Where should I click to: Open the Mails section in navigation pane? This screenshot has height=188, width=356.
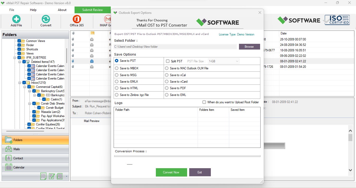click(35, 149)
